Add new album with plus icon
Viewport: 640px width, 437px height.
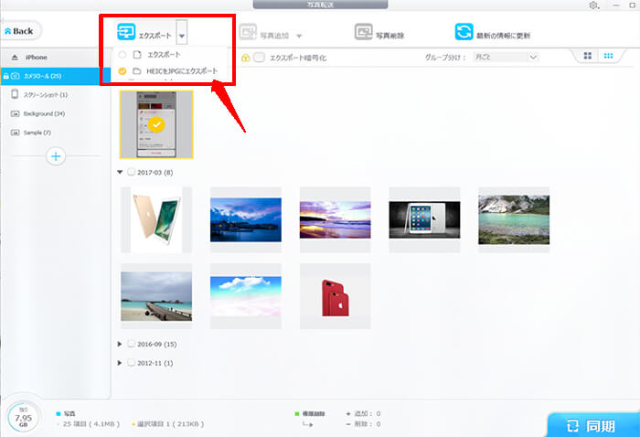tap(56, 156)
